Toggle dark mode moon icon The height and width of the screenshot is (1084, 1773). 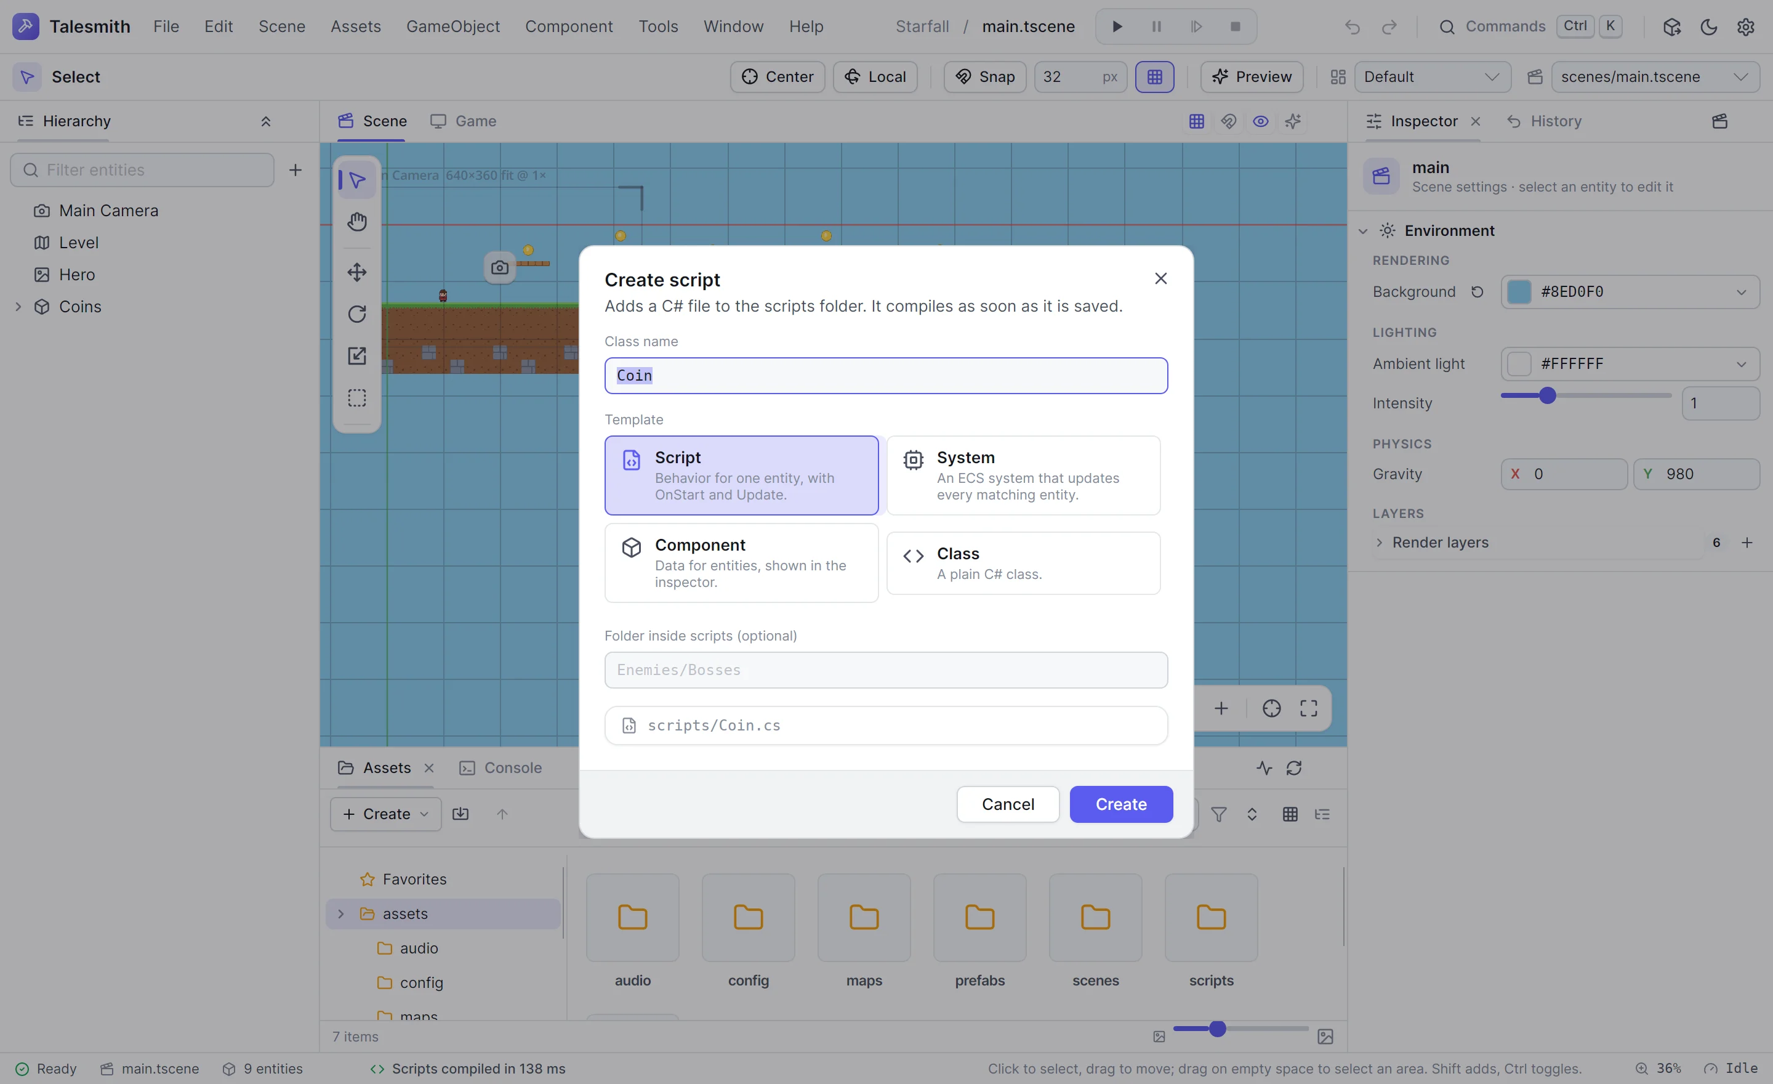(x=1708, y=26)
